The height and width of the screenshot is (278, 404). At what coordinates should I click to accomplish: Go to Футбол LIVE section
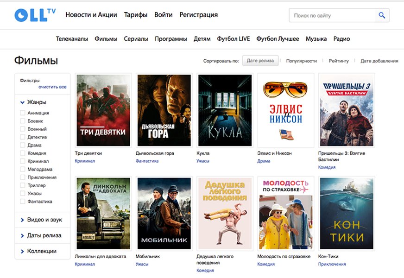point(233,39)
